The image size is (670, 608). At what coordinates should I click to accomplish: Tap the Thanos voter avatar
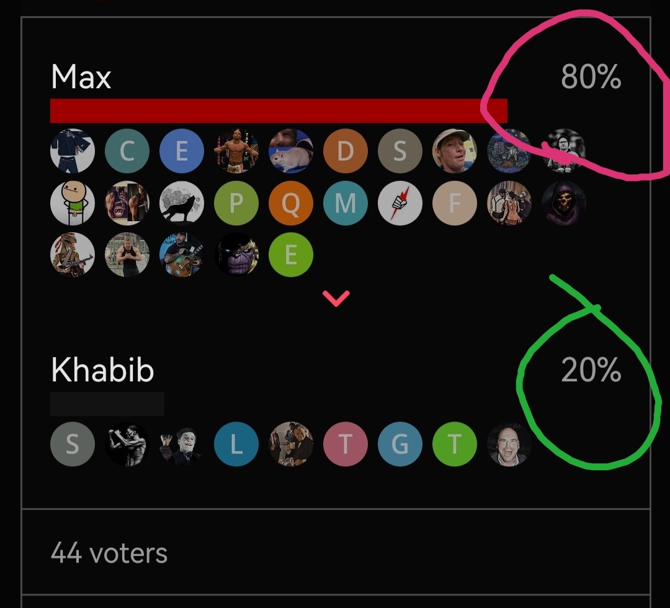point(236,255)
